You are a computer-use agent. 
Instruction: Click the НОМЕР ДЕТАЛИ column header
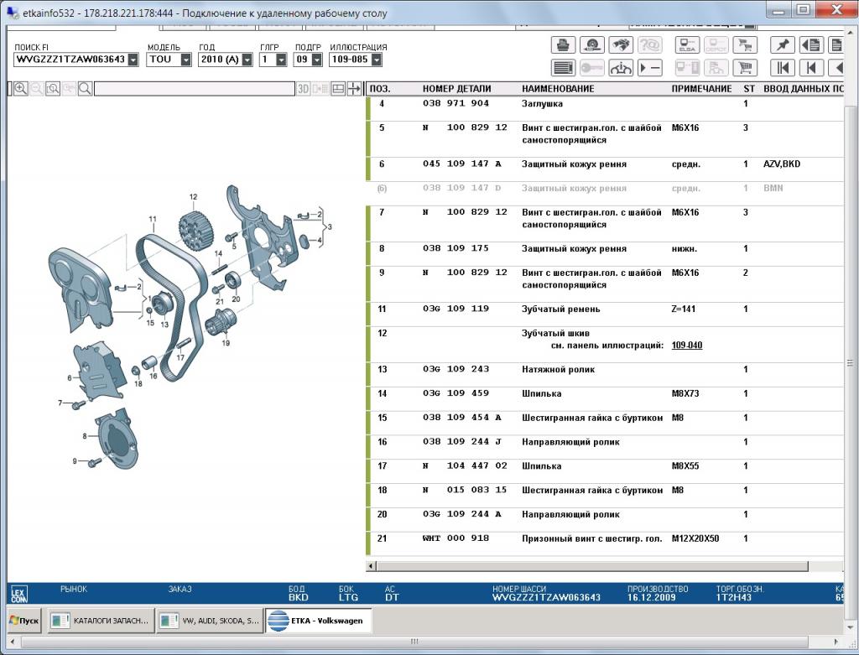coord(456,89)
